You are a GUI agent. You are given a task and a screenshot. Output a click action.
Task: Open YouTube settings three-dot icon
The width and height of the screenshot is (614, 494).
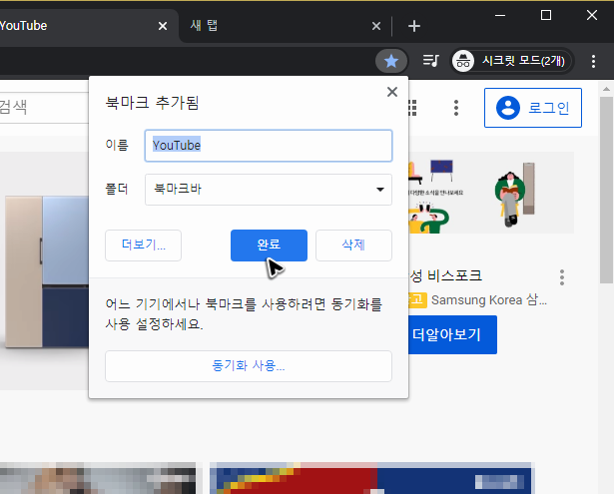pos(456,108)
